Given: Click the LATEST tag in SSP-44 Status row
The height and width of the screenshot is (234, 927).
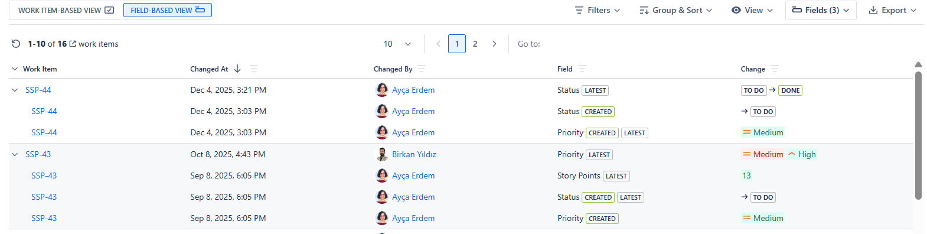Looking at the screenshot, I should point(595,90).
